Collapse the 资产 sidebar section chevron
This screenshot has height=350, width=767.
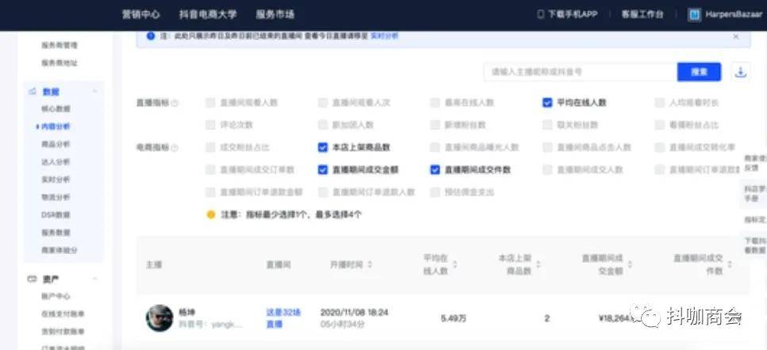(x=94, y=280)
